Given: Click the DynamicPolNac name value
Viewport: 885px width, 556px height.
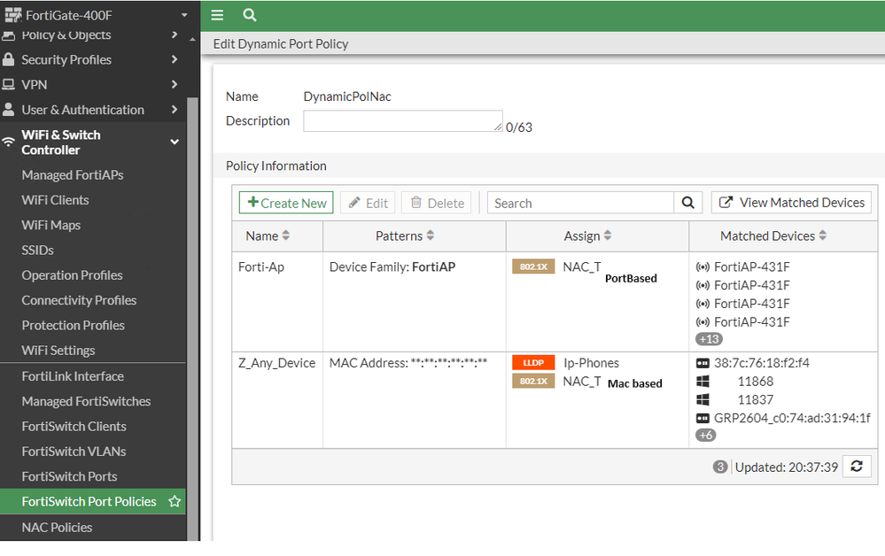Looking at the screenshot, I should pos(347,97).
